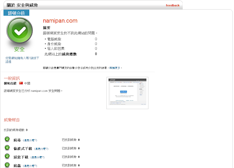This screenshot has height=168, width=234.
Task: Click the 身分威脅 summary row label
Action: point(54,44)
